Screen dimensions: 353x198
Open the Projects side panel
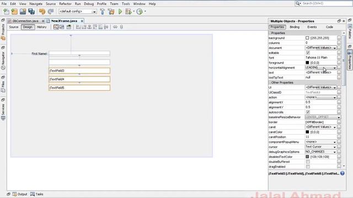coord(3,32)
